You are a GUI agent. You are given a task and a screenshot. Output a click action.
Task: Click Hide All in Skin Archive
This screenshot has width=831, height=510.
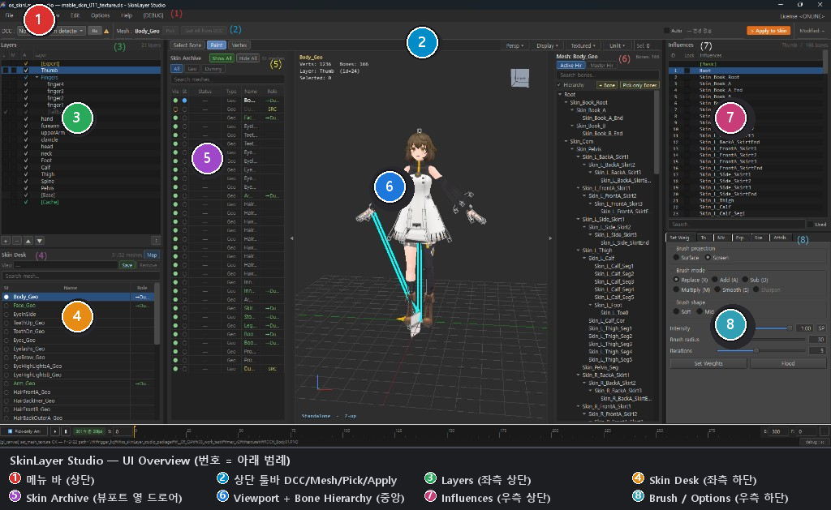(247, 58)
